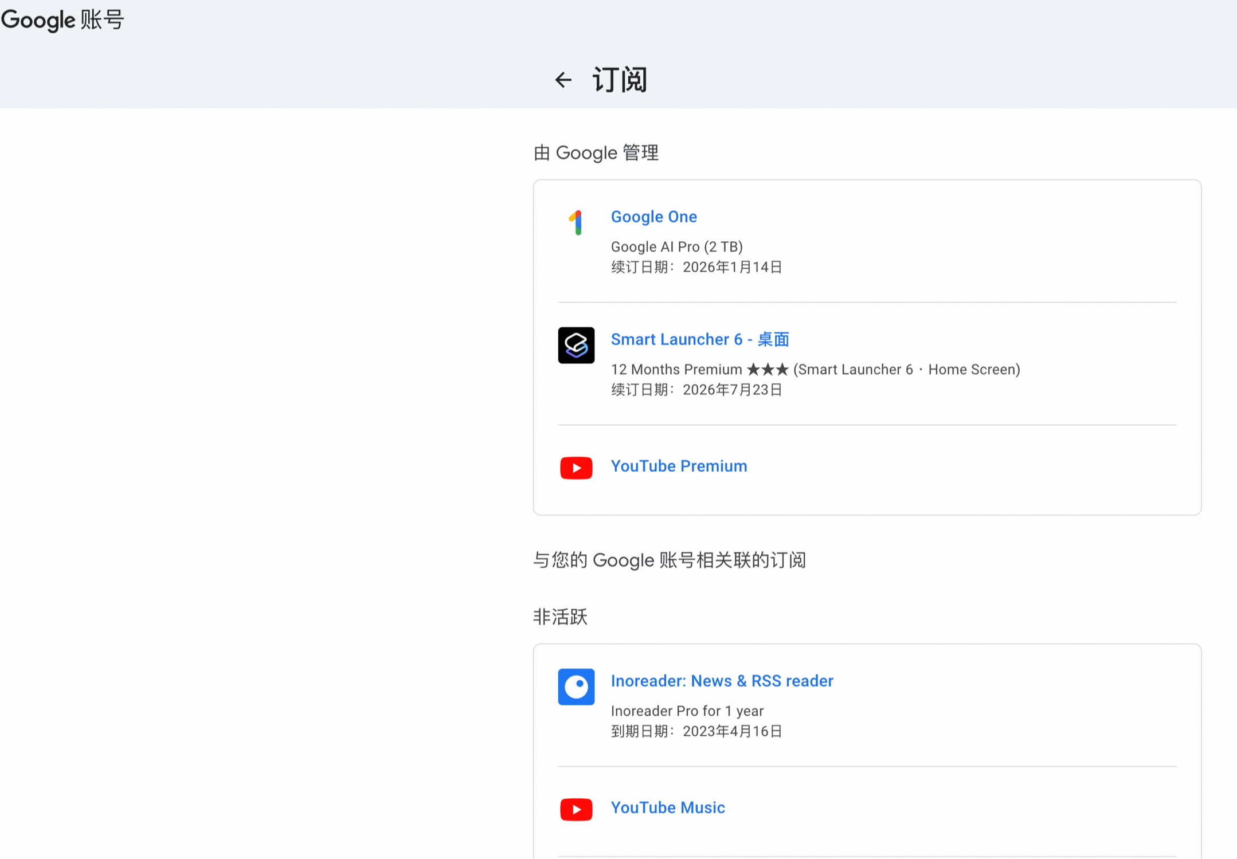1237x859 pixels.
Task: Open Smart Launcher 6 - 桌面 link
Action: click(x=699, y=339)
